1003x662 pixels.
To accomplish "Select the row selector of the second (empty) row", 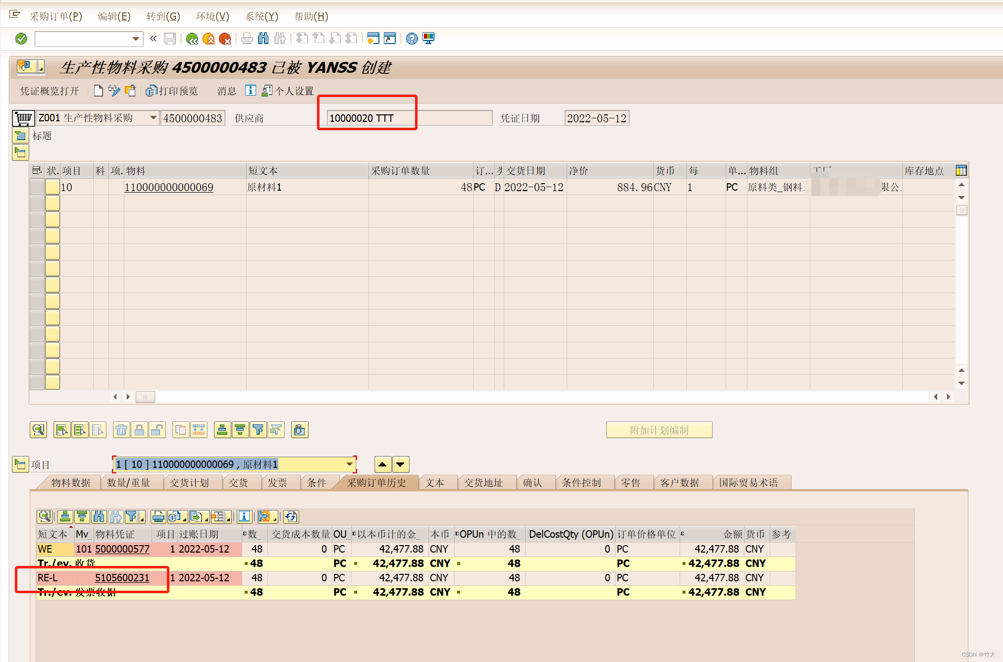I will coord(37,204).
